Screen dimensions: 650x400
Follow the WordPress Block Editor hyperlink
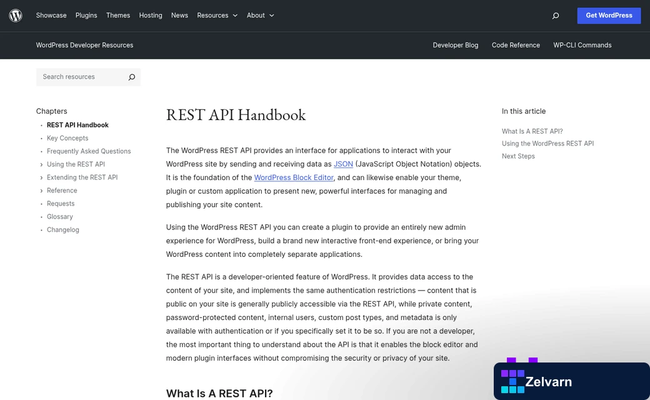[x=294, y=177]
